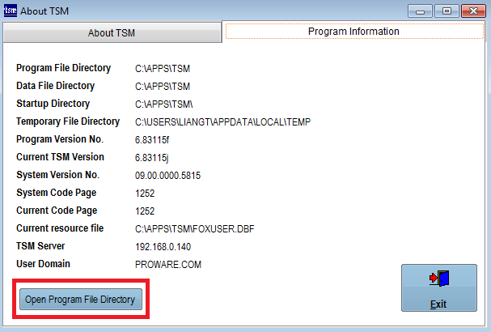
Task: Click the Data File Directory label
Action: 55,86
